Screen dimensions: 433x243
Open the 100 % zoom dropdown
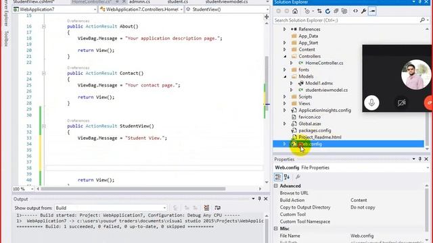pyautogui.click(x=23, y=189)
